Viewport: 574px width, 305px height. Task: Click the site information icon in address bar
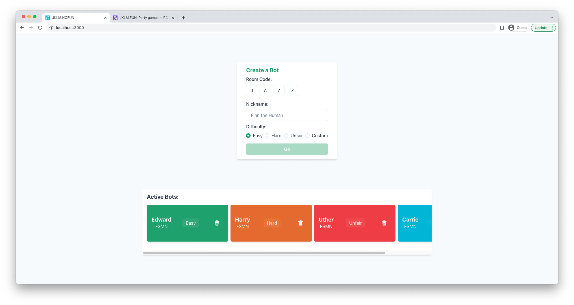pos(51,28)
